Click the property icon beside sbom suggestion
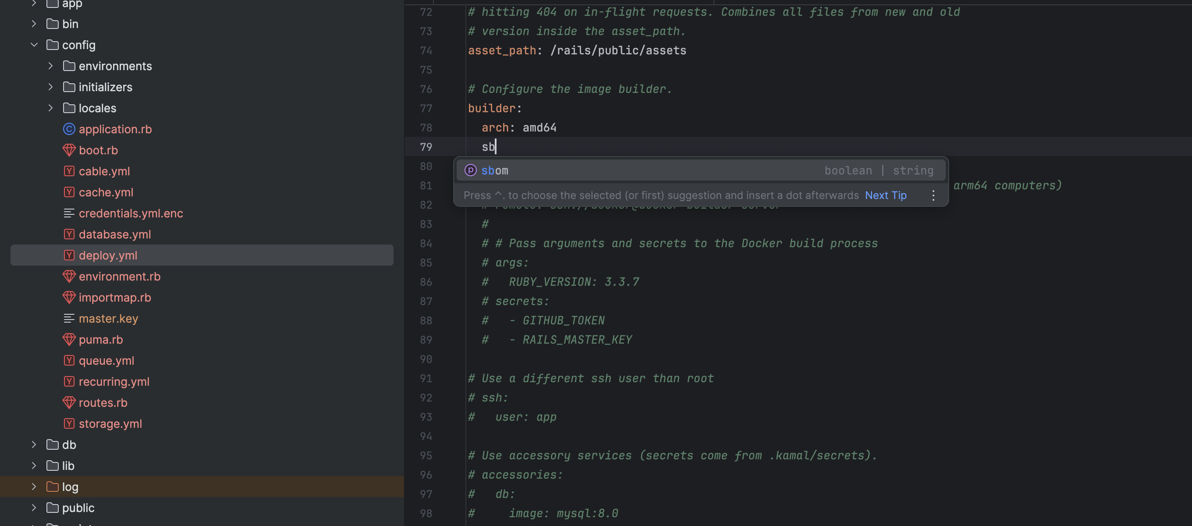 470,171
